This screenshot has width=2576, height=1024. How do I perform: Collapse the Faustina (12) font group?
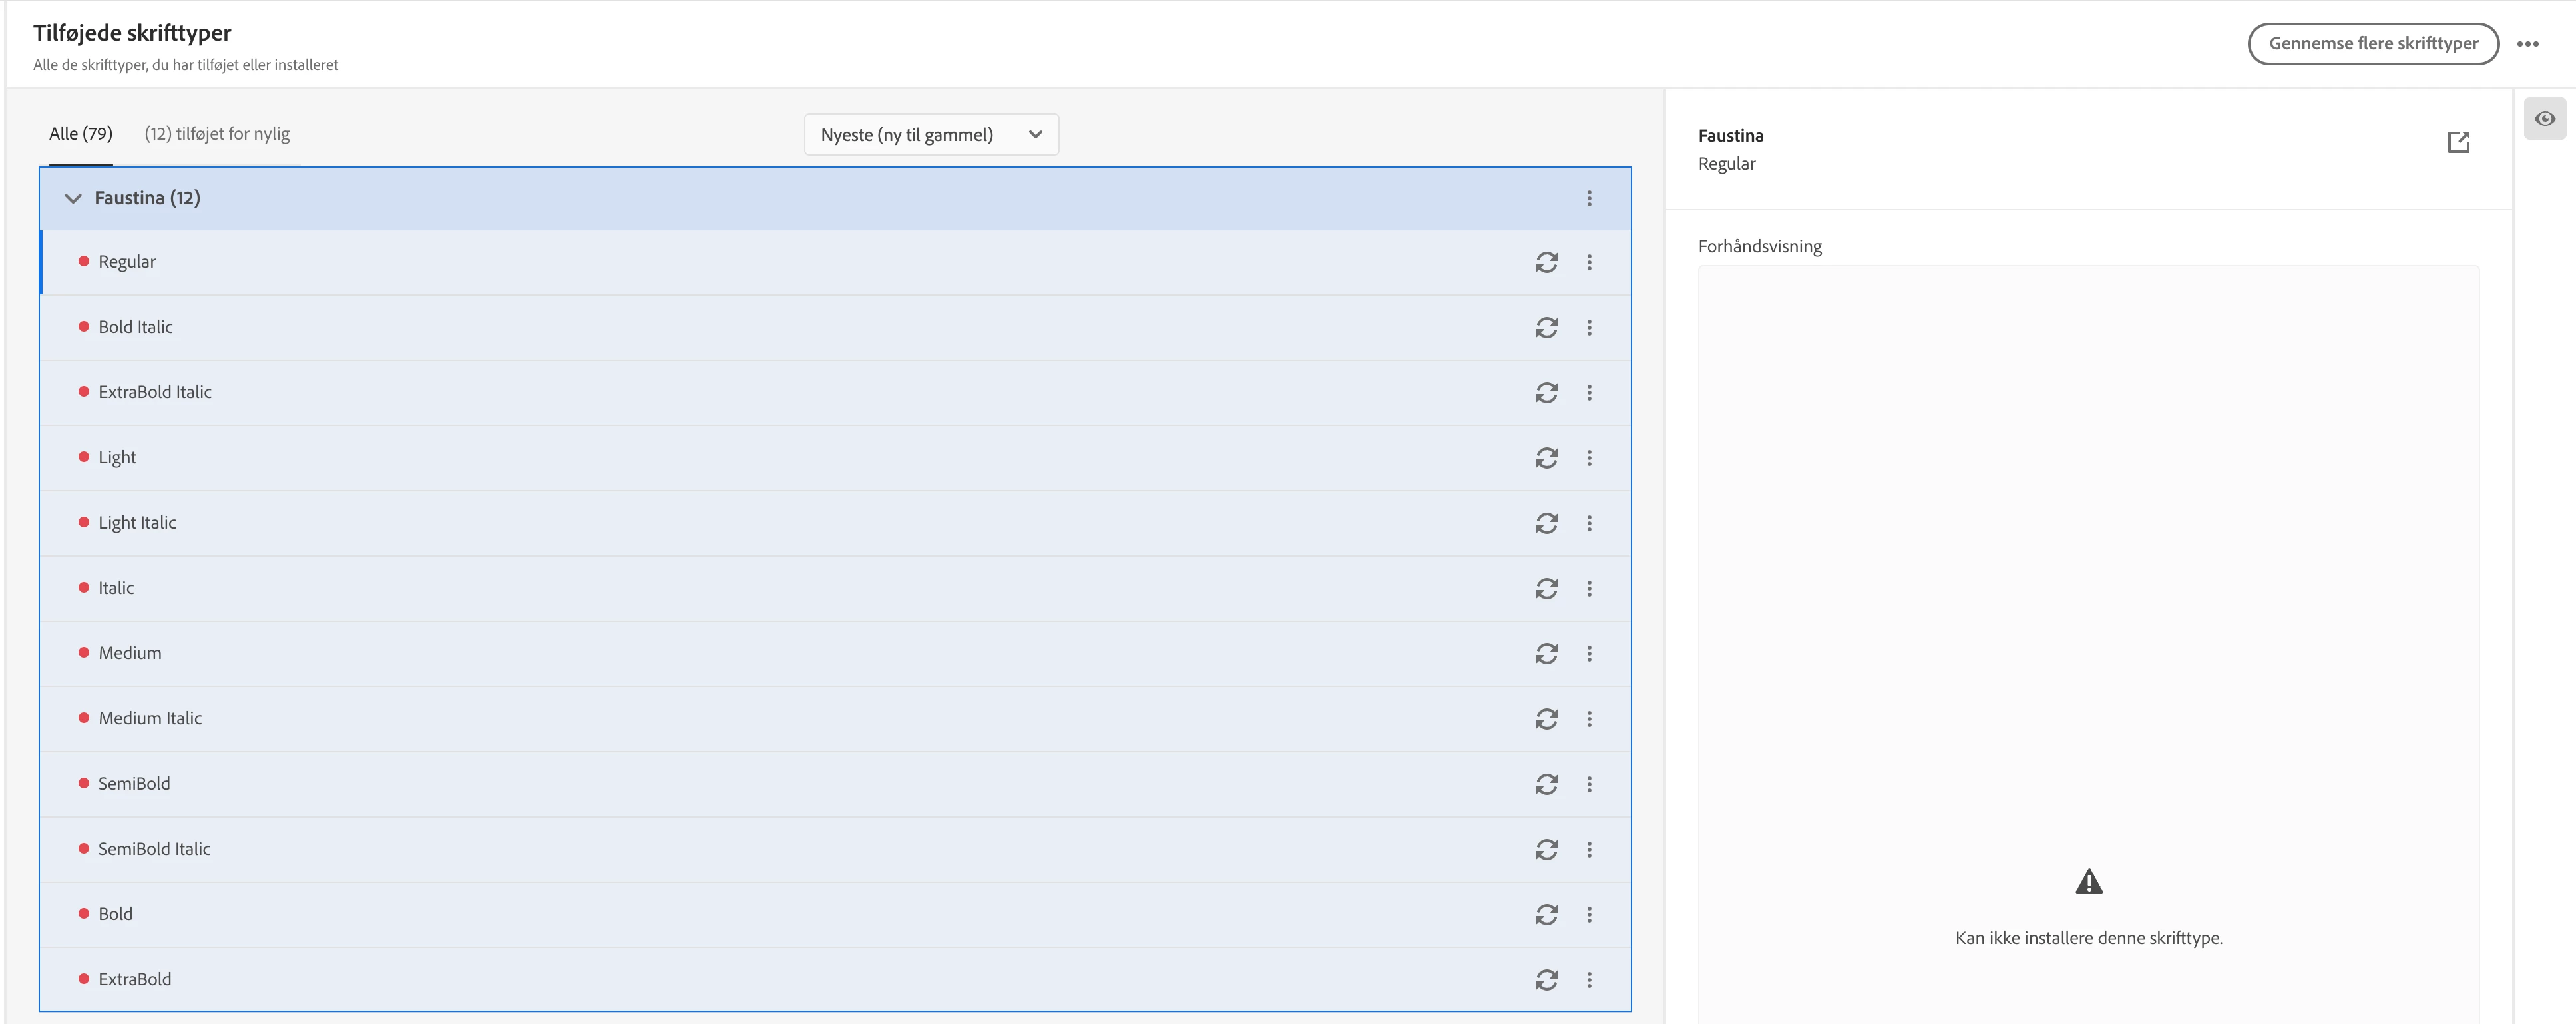[73, 198]
